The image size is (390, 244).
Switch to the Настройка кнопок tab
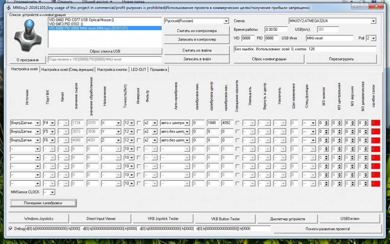tap(113, 69)
